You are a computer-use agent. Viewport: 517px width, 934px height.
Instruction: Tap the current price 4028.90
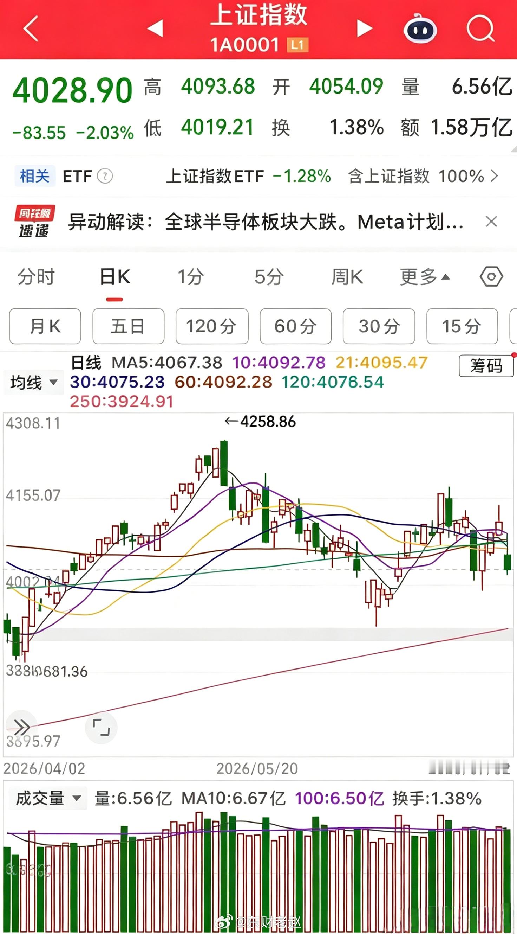pos(72,90)
